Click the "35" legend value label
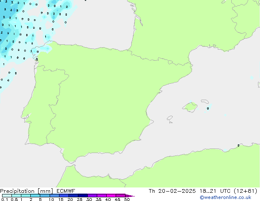260x201 pixels. 98,199
